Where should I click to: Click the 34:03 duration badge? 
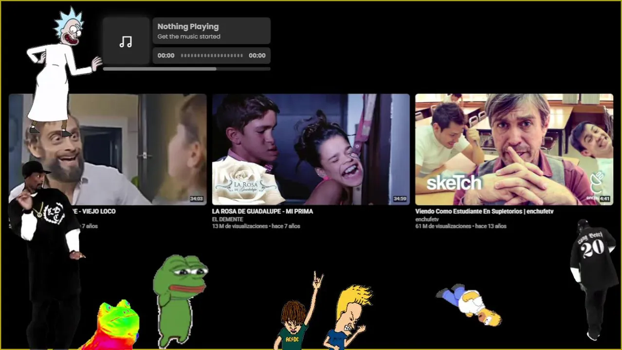point(197,199)
